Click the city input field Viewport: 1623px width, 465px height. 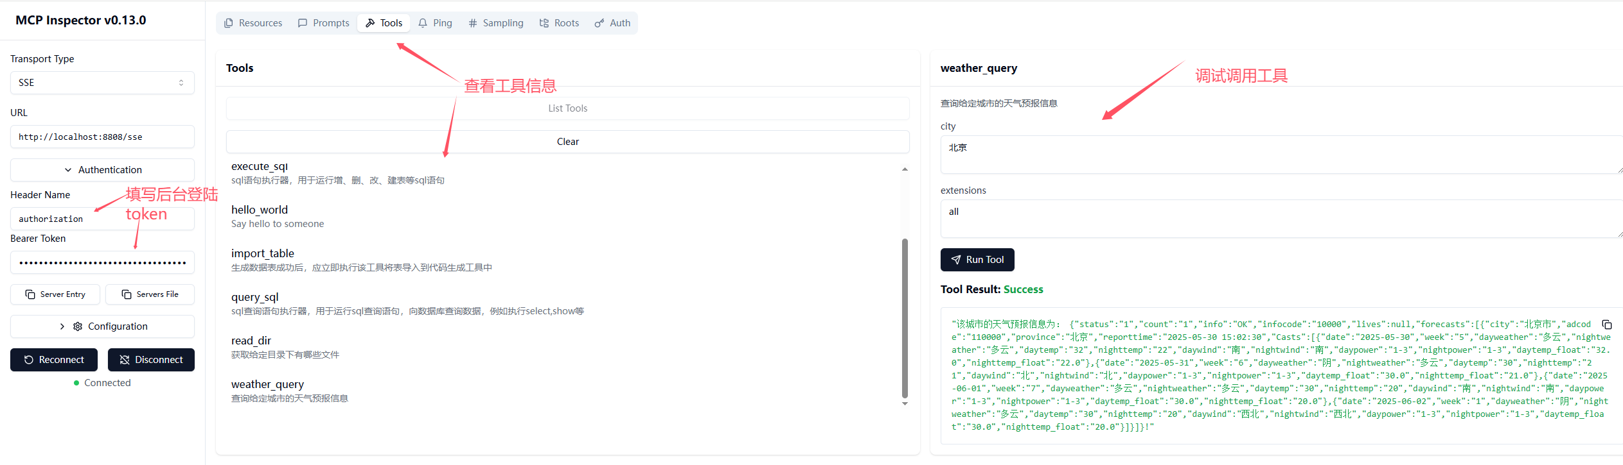[x=1279, y=154]
